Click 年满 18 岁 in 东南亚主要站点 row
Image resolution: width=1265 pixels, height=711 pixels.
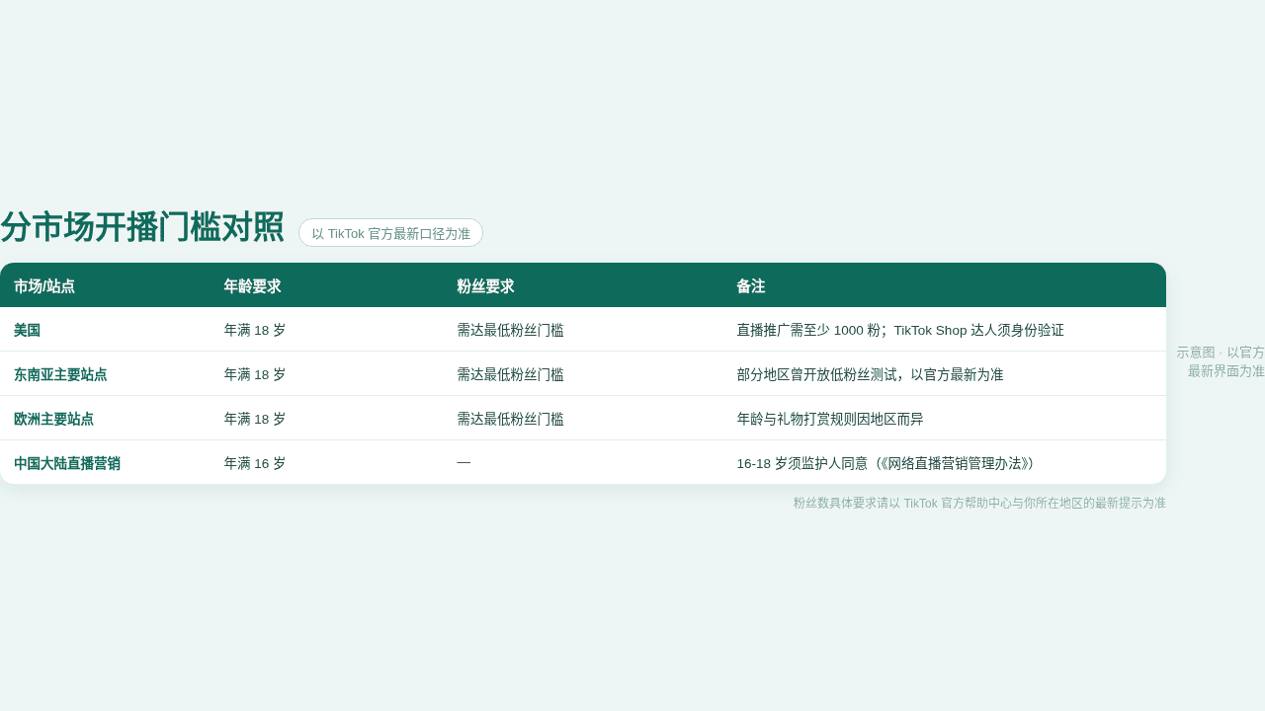coord(255,374)
